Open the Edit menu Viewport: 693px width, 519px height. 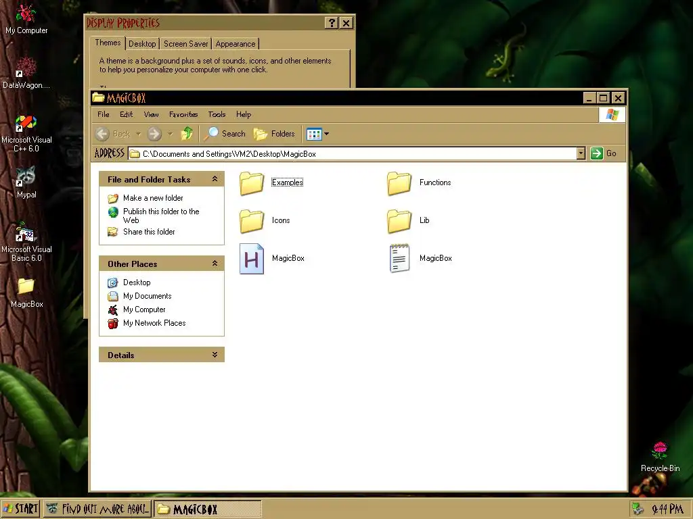(127, 114)
